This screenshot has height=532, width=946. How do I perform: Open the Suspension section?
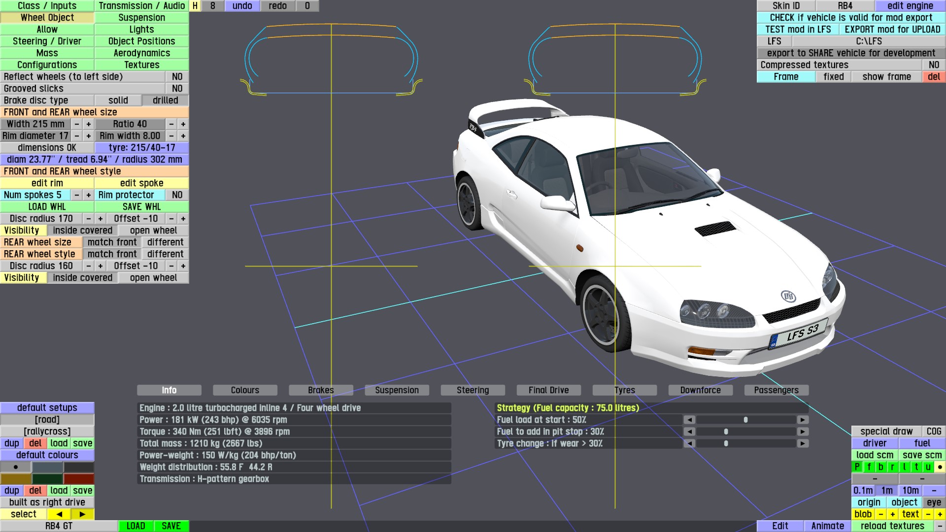pos(141,18)
